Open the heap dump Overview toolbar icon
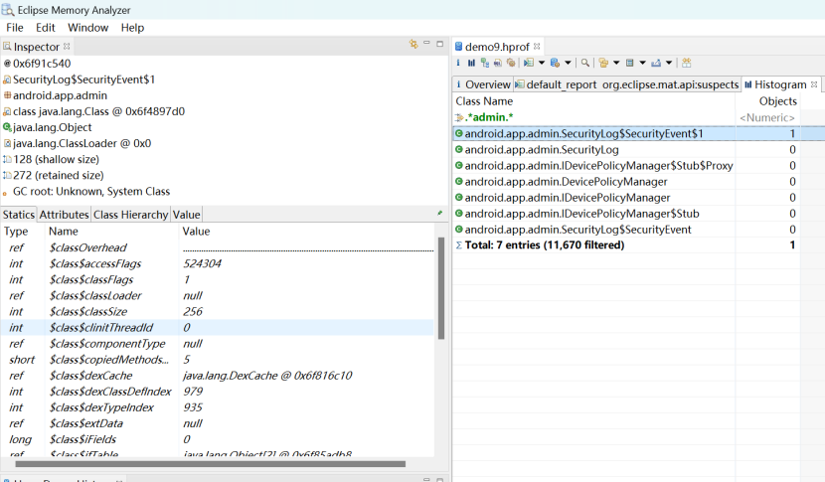 click(459, 63)
